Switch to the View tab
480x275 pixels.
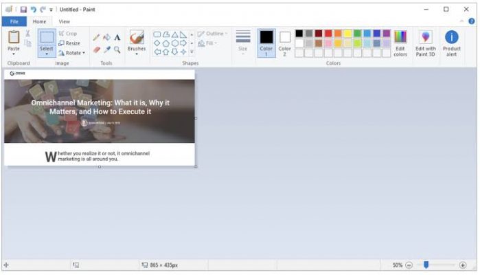[x=65, y=21]
